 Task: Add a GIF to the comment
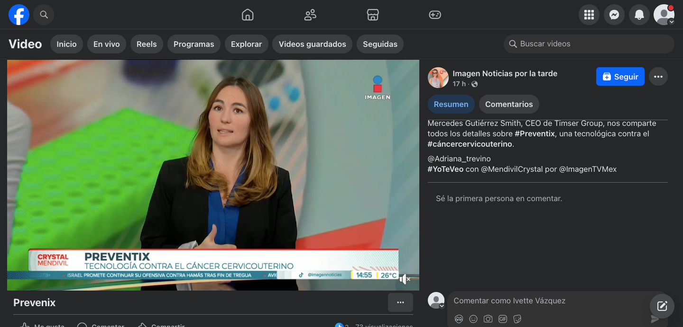click(x=503, y=319)
